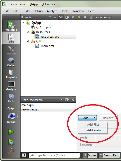This screenshot has width=121, height=161.
Task: Open the Build menu
Action: point(26,11)
